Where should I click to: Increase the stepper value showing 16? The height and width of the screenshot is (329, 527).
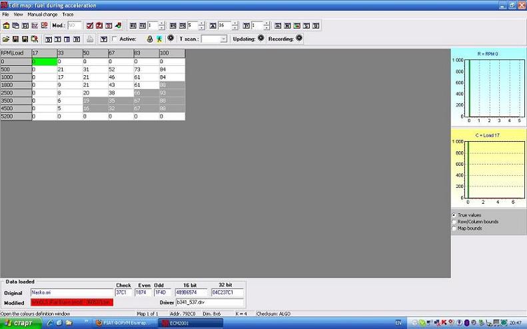(x=236, y=23)
